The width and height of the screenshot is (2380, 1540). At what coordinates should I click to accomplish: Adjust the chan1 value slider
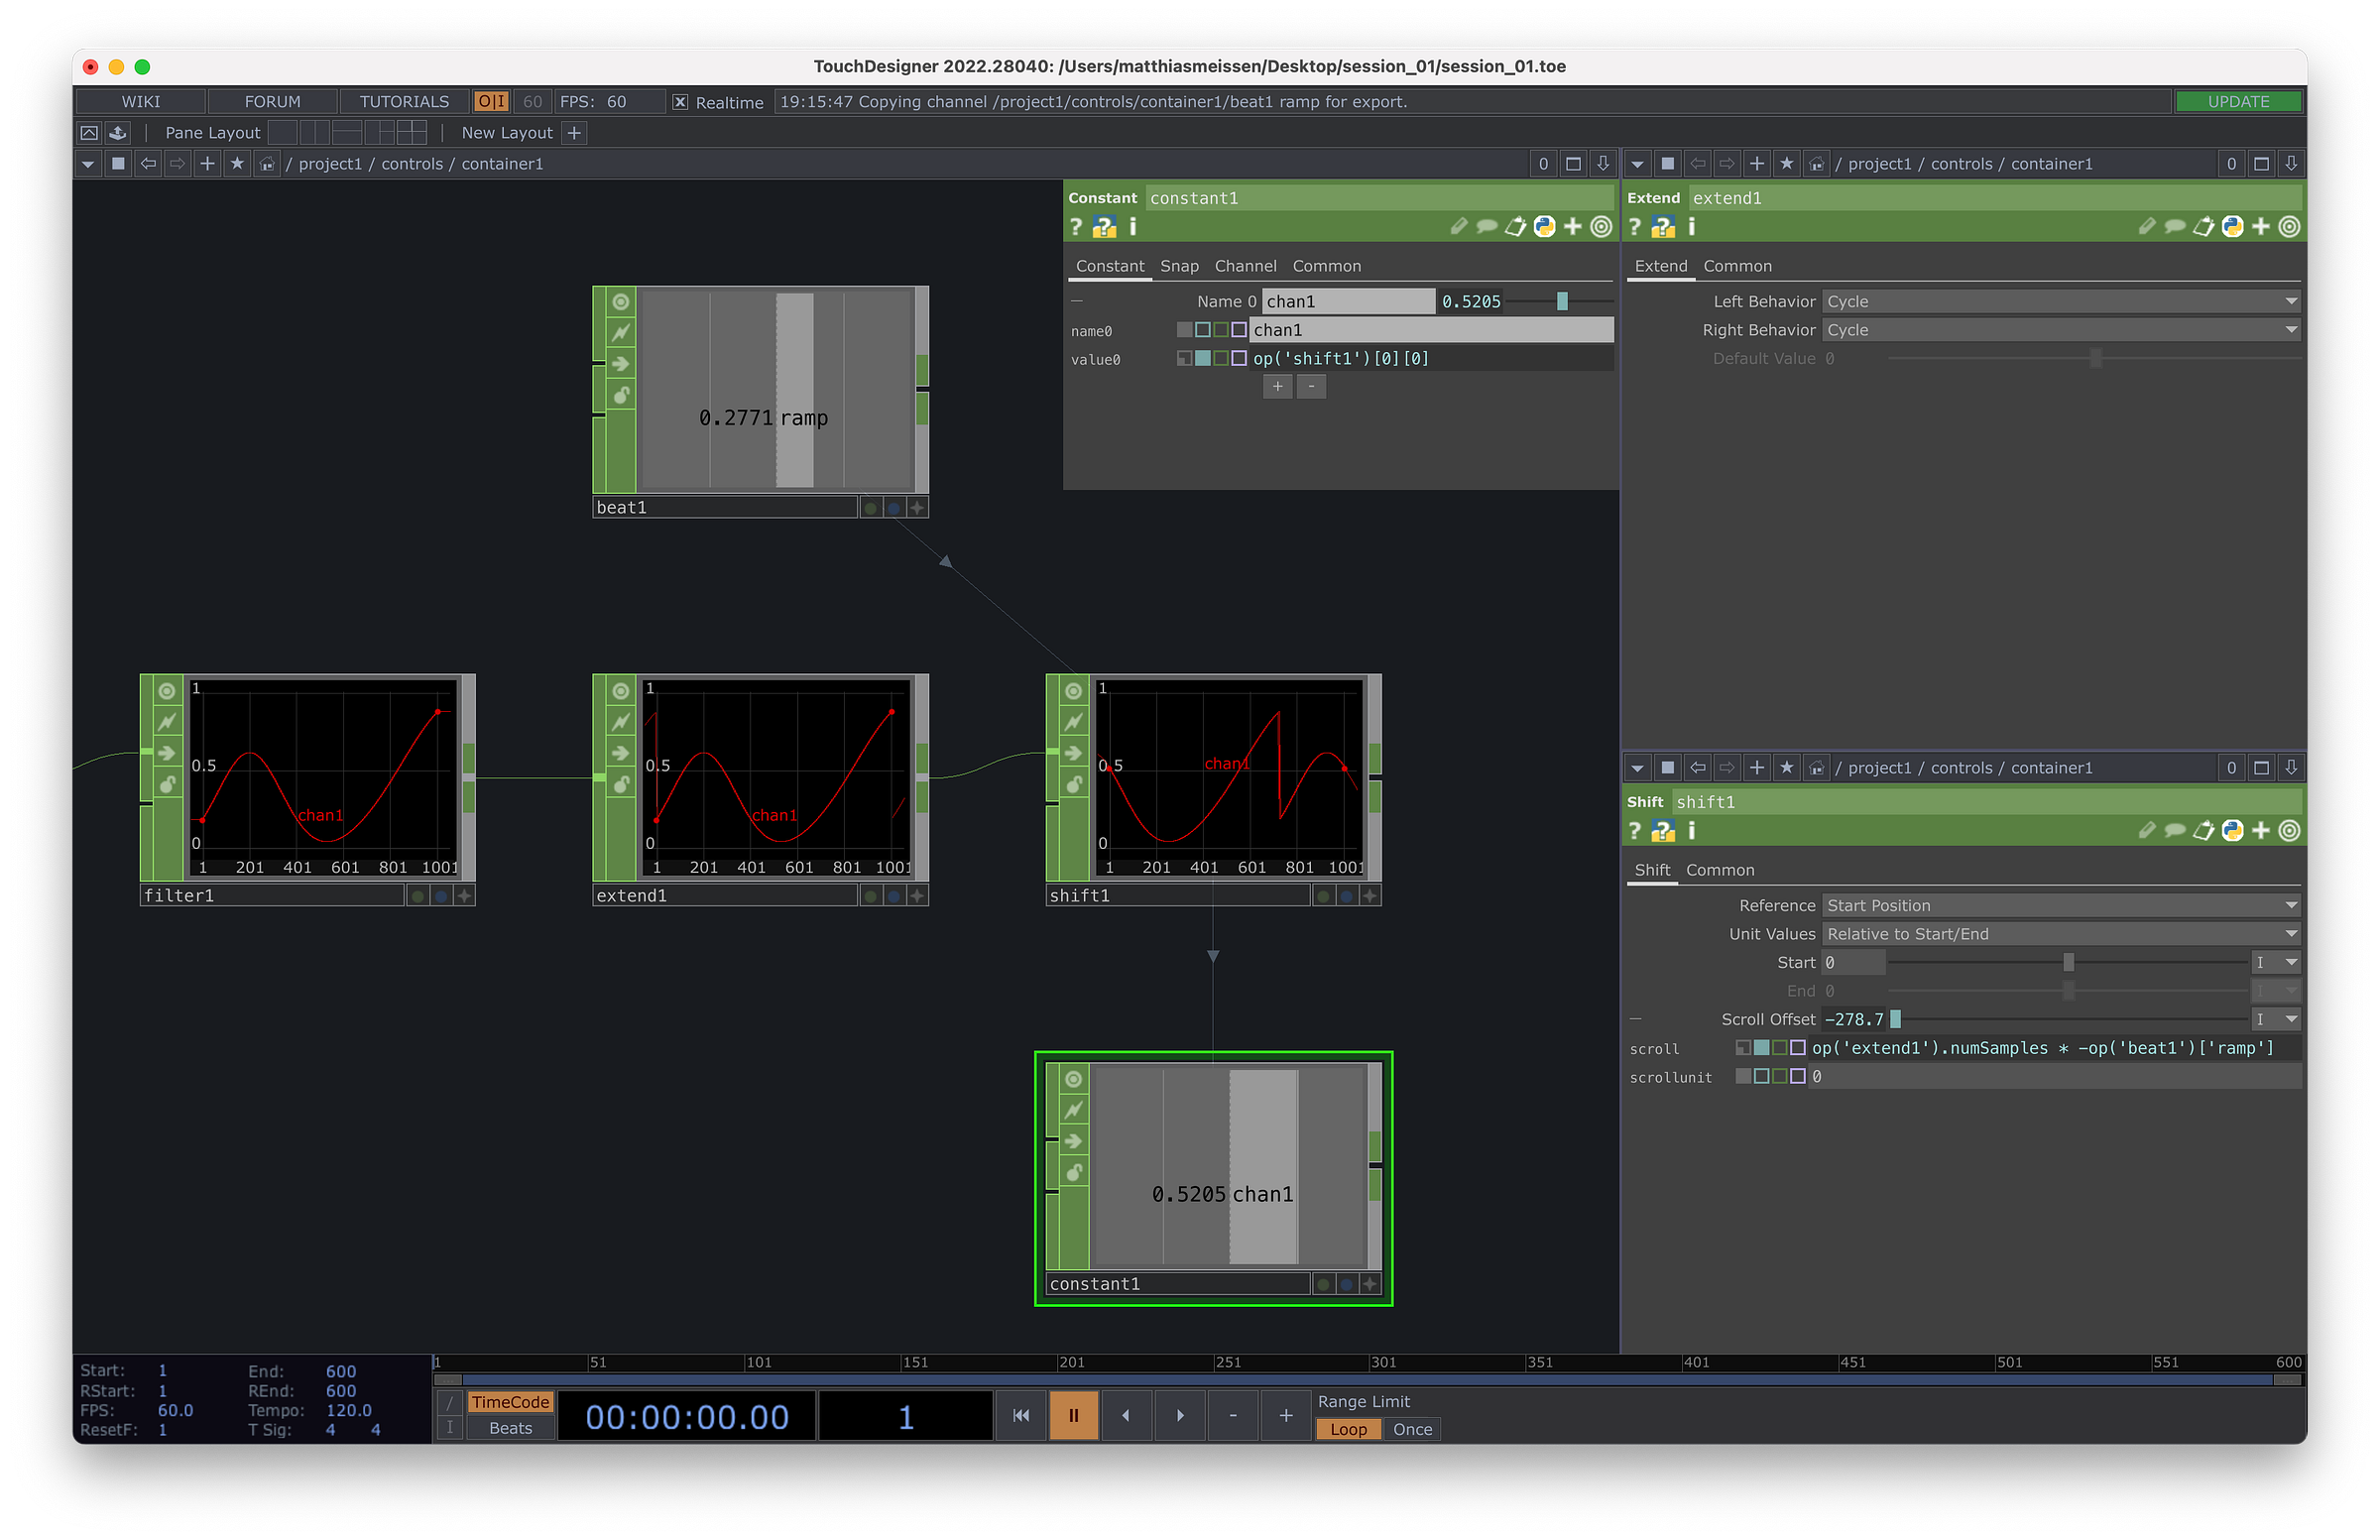pyautogui.click(x=1562, y=301)
